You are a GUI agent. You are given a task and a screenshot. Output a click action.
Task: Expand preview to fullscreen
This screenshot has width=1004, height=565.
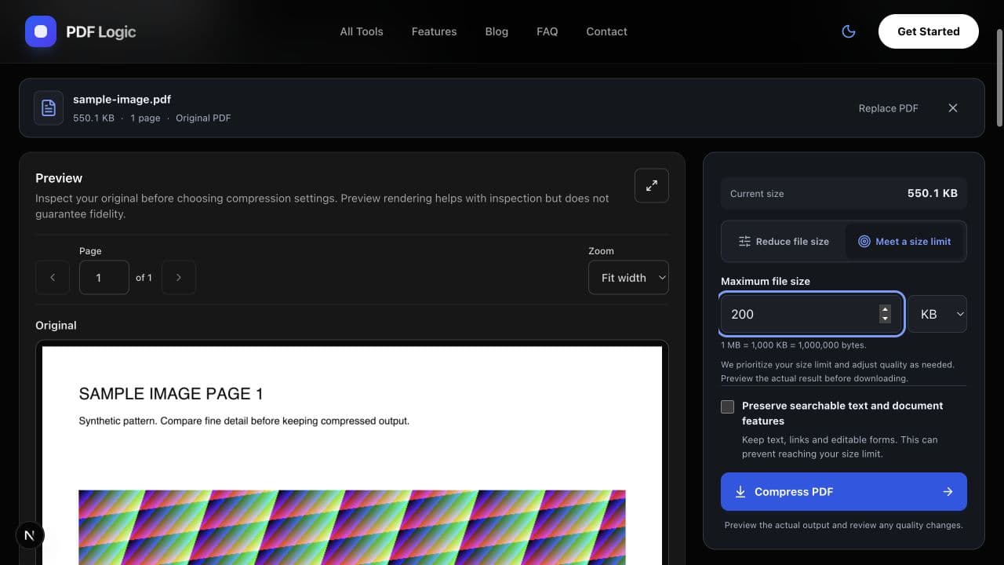point(652,186)
